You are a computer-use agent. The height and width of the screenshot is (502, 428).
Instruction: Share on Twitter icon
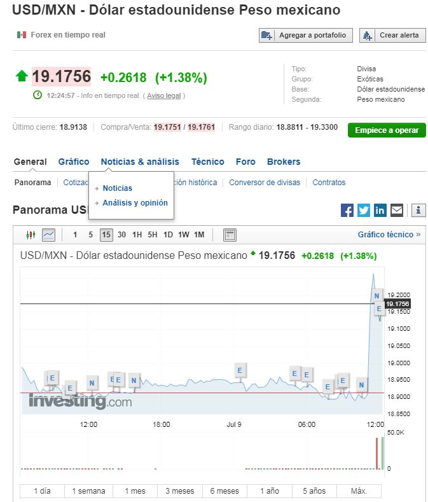pos(364,210)
